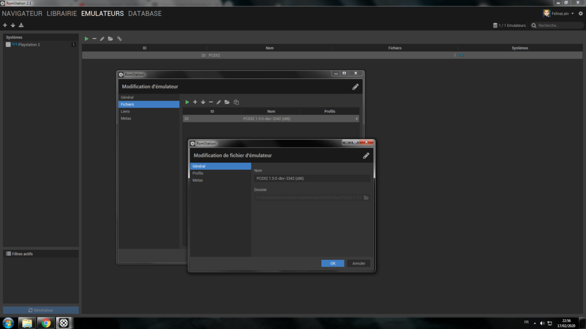Viewport: 586px width, 329px height.
Task: Click the ID column header in file table
Action: [212, 111]
